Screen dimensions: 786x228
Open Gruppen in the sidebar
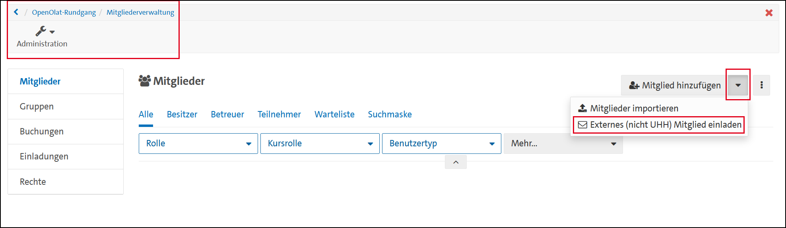click(x=37, y=107)
